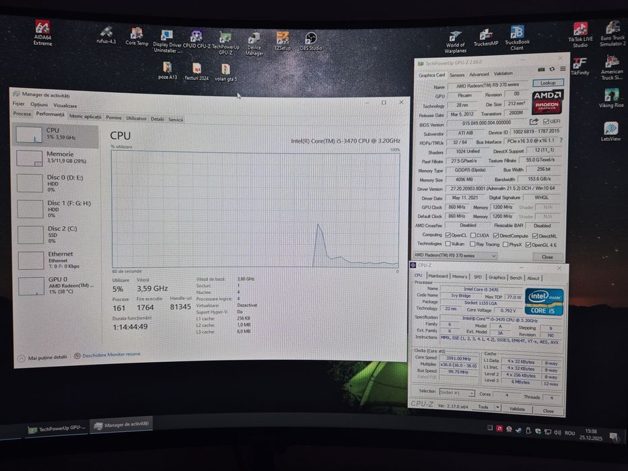
Task: Launch CPUID CPU-Z desktop shortcut
Action: pyautogui.click(x=197, y=40)
